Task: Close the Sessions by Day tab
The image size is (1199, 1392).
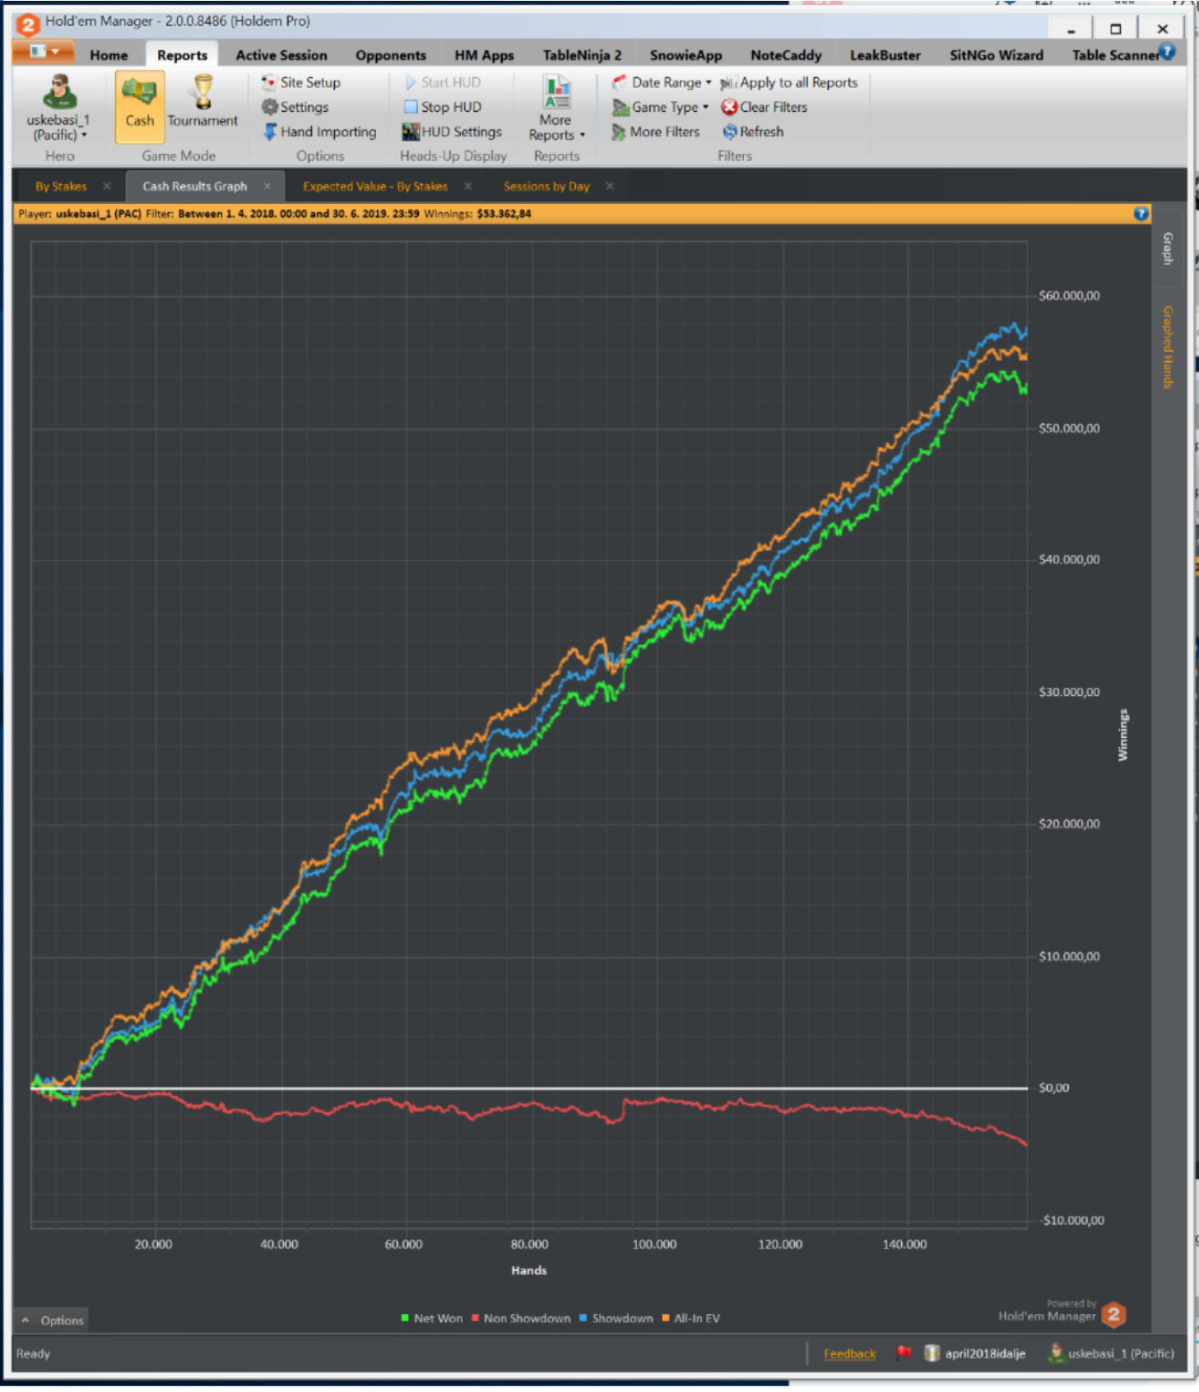Action: click(610, 186)
